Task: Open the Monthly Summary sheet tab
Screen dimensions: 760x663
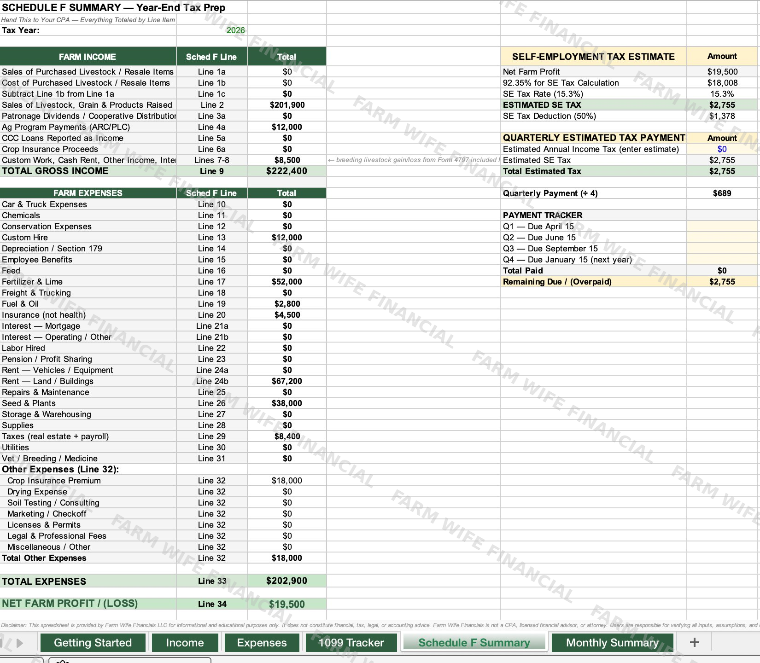Action: (612, 642)
